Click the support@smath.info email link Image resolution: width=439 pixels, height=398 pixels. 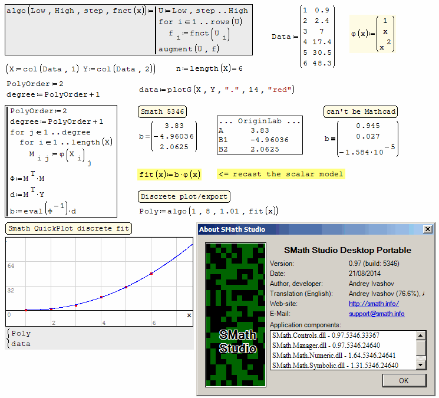(x=377, y=314)
